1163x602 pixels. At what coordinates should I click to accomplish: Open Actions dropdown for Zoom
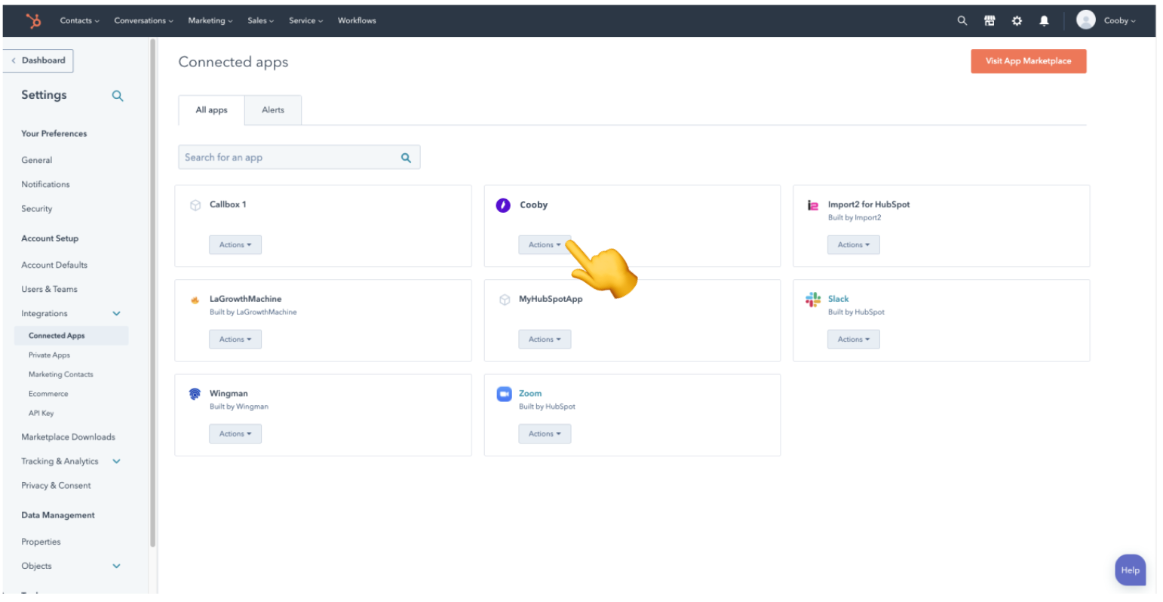[545, 434]
